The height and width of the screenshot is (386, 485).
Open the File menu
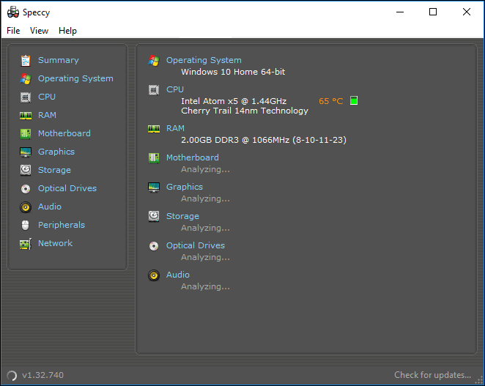(13, 31)
